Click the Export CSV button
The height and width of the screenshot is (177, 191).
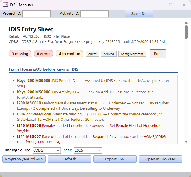(x=115, y=159)
